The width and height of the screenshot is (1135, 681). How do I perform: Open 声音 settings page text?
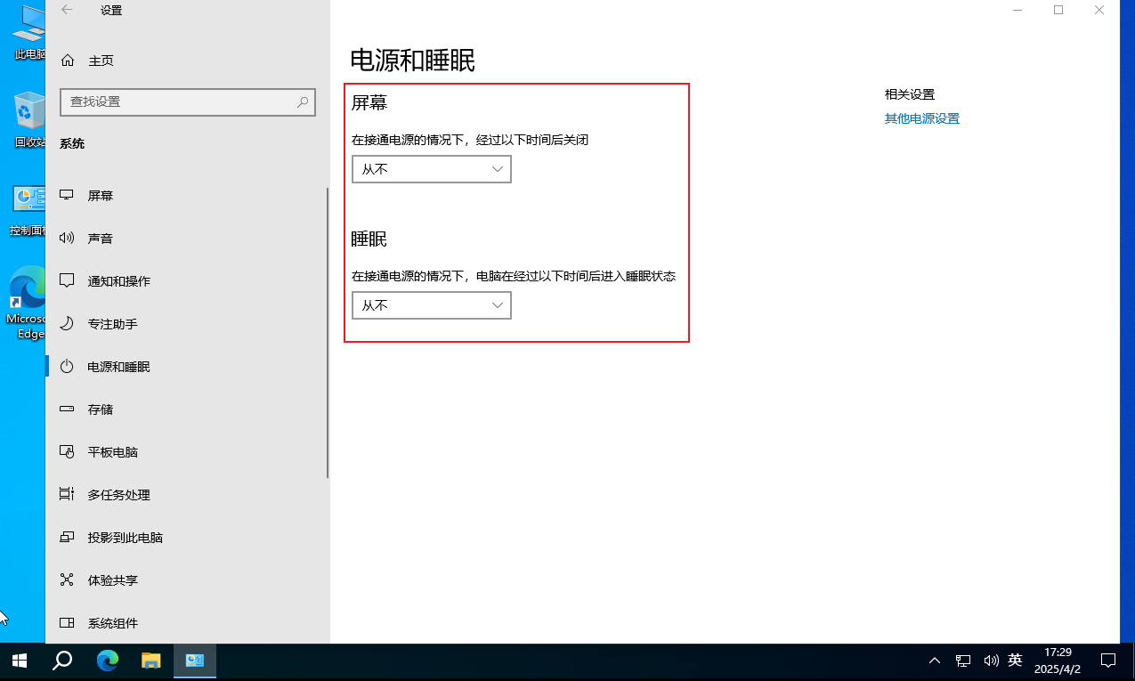pyautogui.click(x=101, y=239)
